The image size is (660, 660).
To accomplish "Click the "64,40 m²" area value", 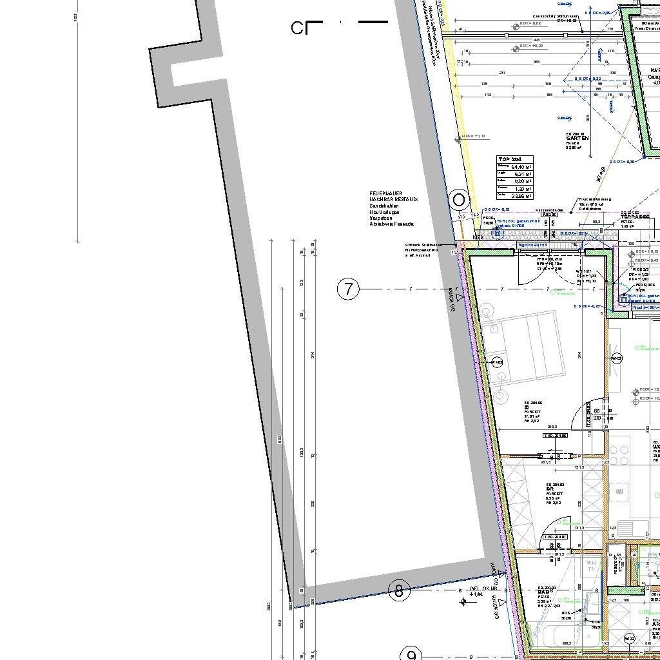I will (521, 167).
